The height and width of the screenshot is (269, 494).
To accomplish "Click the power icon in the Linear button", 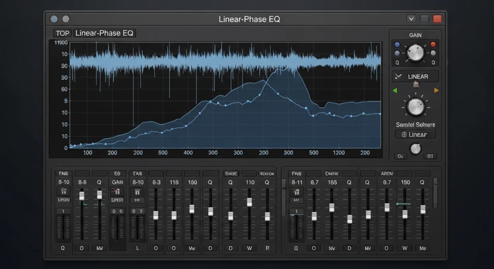I will pyautogui.click(x=404, y=135).
